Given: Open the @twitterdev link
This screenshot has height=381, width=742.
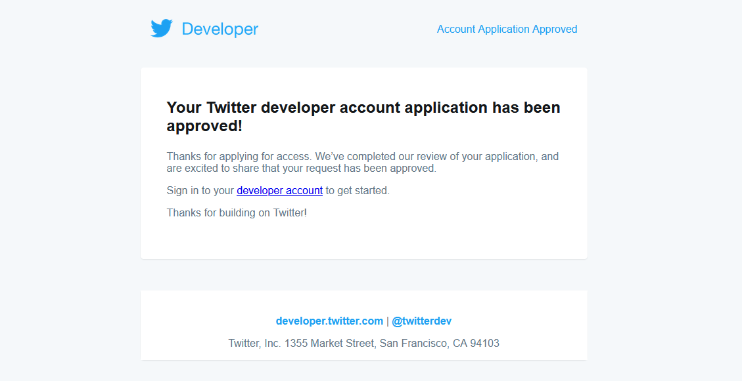Looking at the screenshot, I should click(x=422, y=321).
